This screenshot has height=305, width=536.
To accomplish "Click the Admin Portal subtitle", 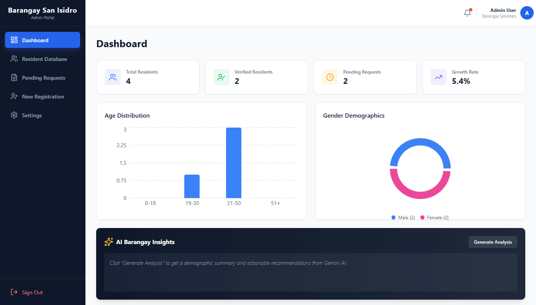I will [43, 18].
